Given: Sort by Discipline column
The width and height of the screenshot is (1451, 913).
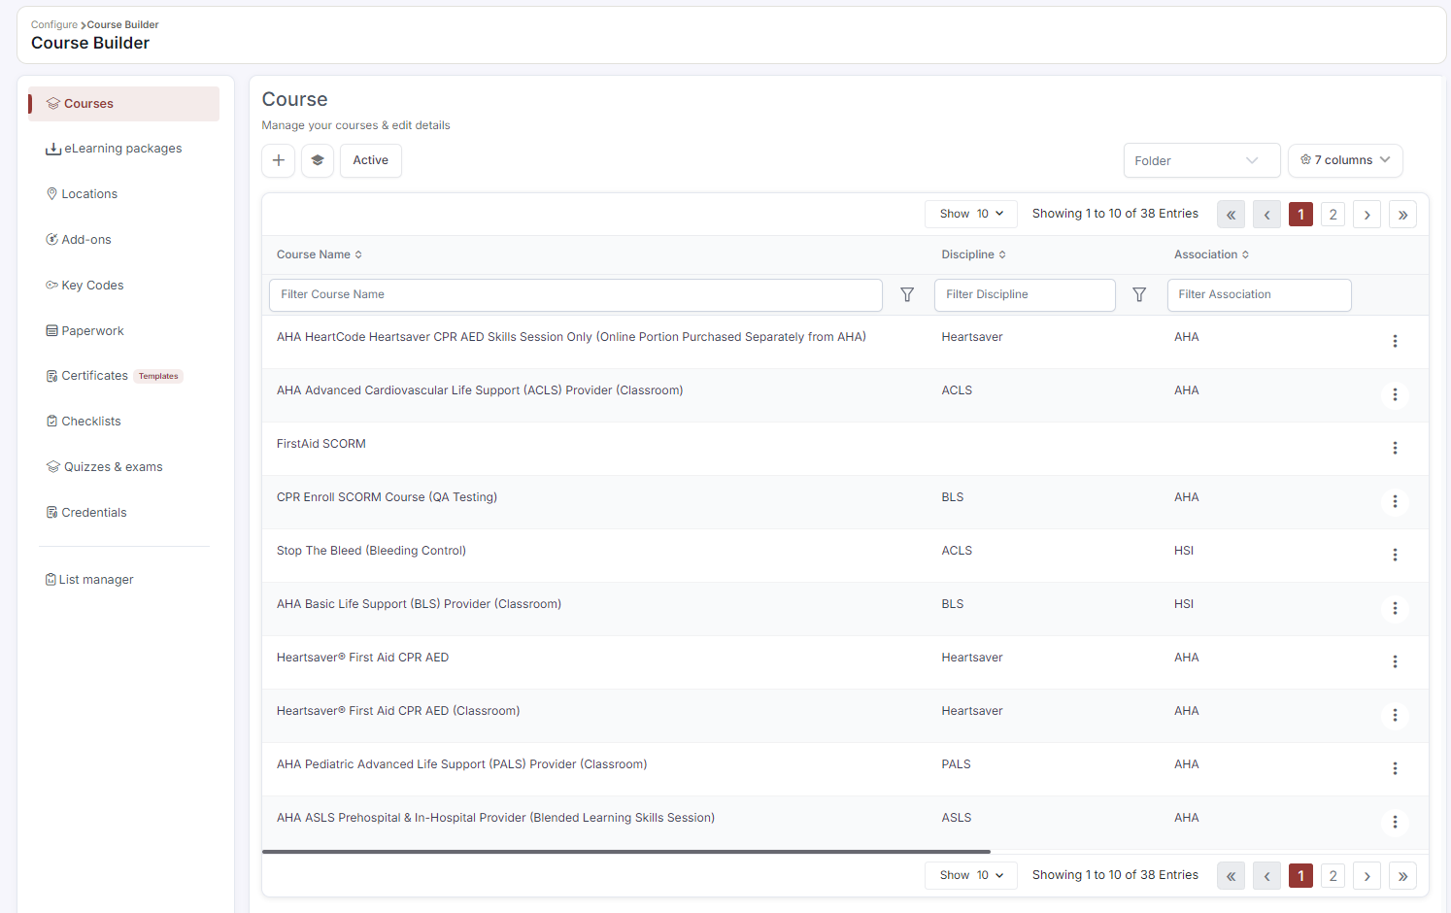Looking at the screenshot, I should [x=973, y=254].
